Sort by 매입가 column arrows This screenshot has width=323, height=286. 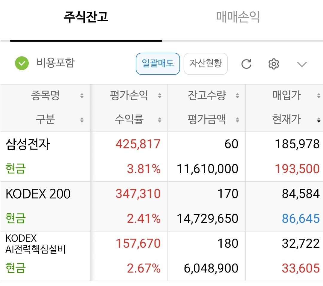click(319, 96)
